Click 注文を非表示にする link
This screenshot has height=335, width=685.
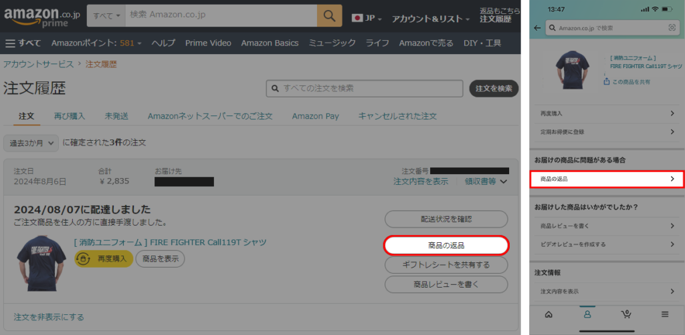(x=49, y=317)
